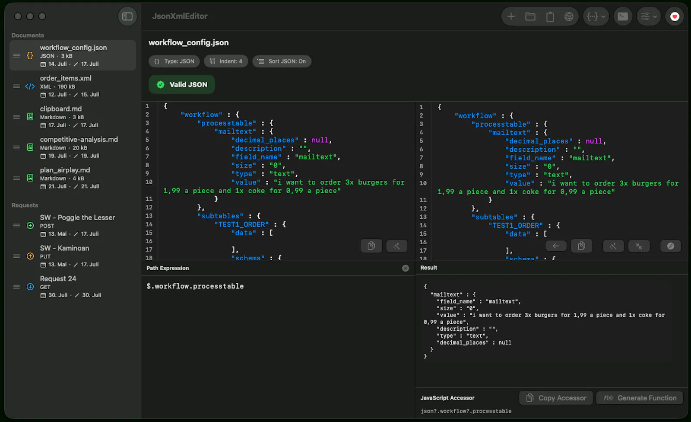Click the "subtables" key in right editor

(494, 217)
